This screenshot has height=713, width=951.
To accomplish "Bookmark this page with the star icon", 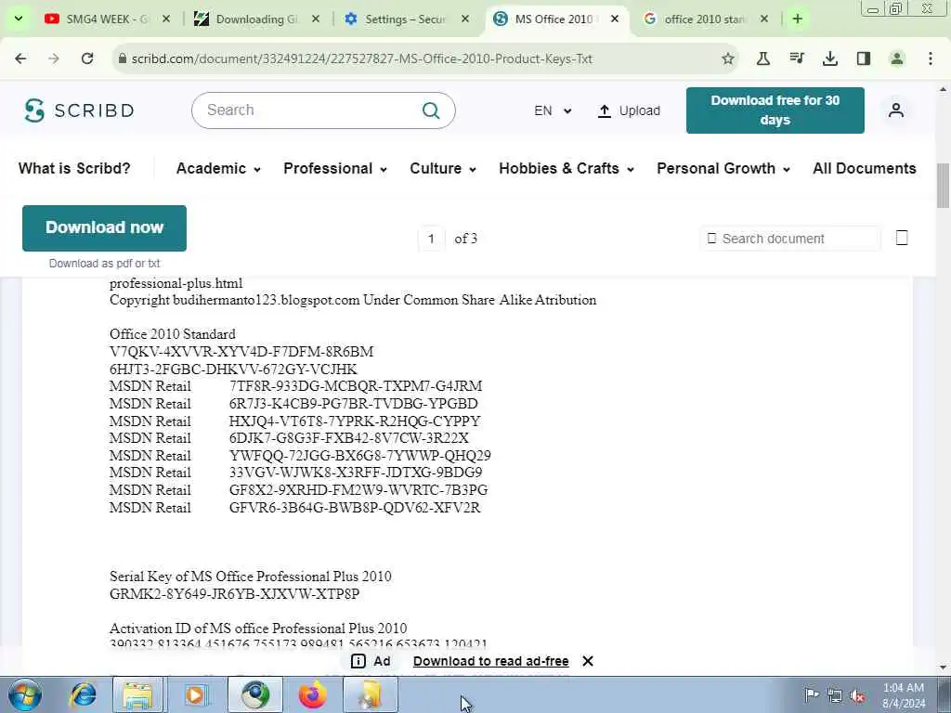I will (x=728, y=58).
